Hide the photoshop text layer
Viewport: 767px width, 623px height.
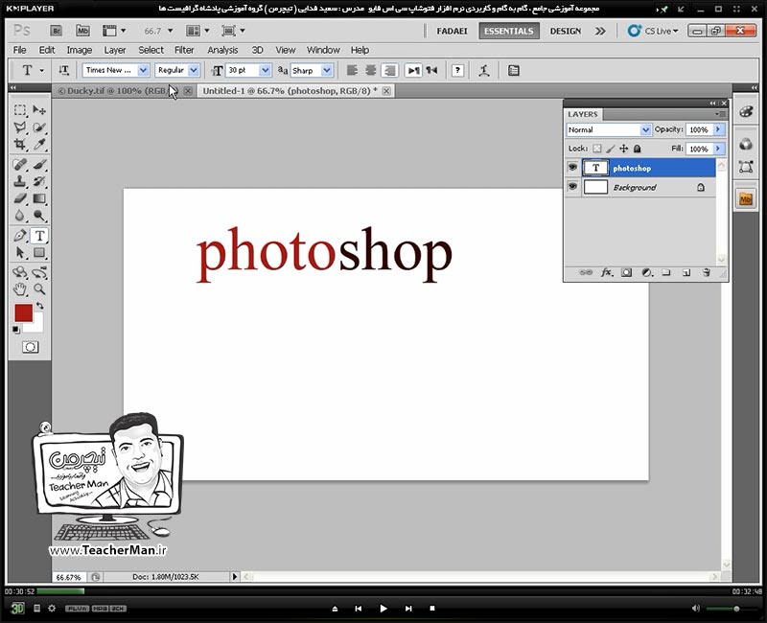click(572, 167)
